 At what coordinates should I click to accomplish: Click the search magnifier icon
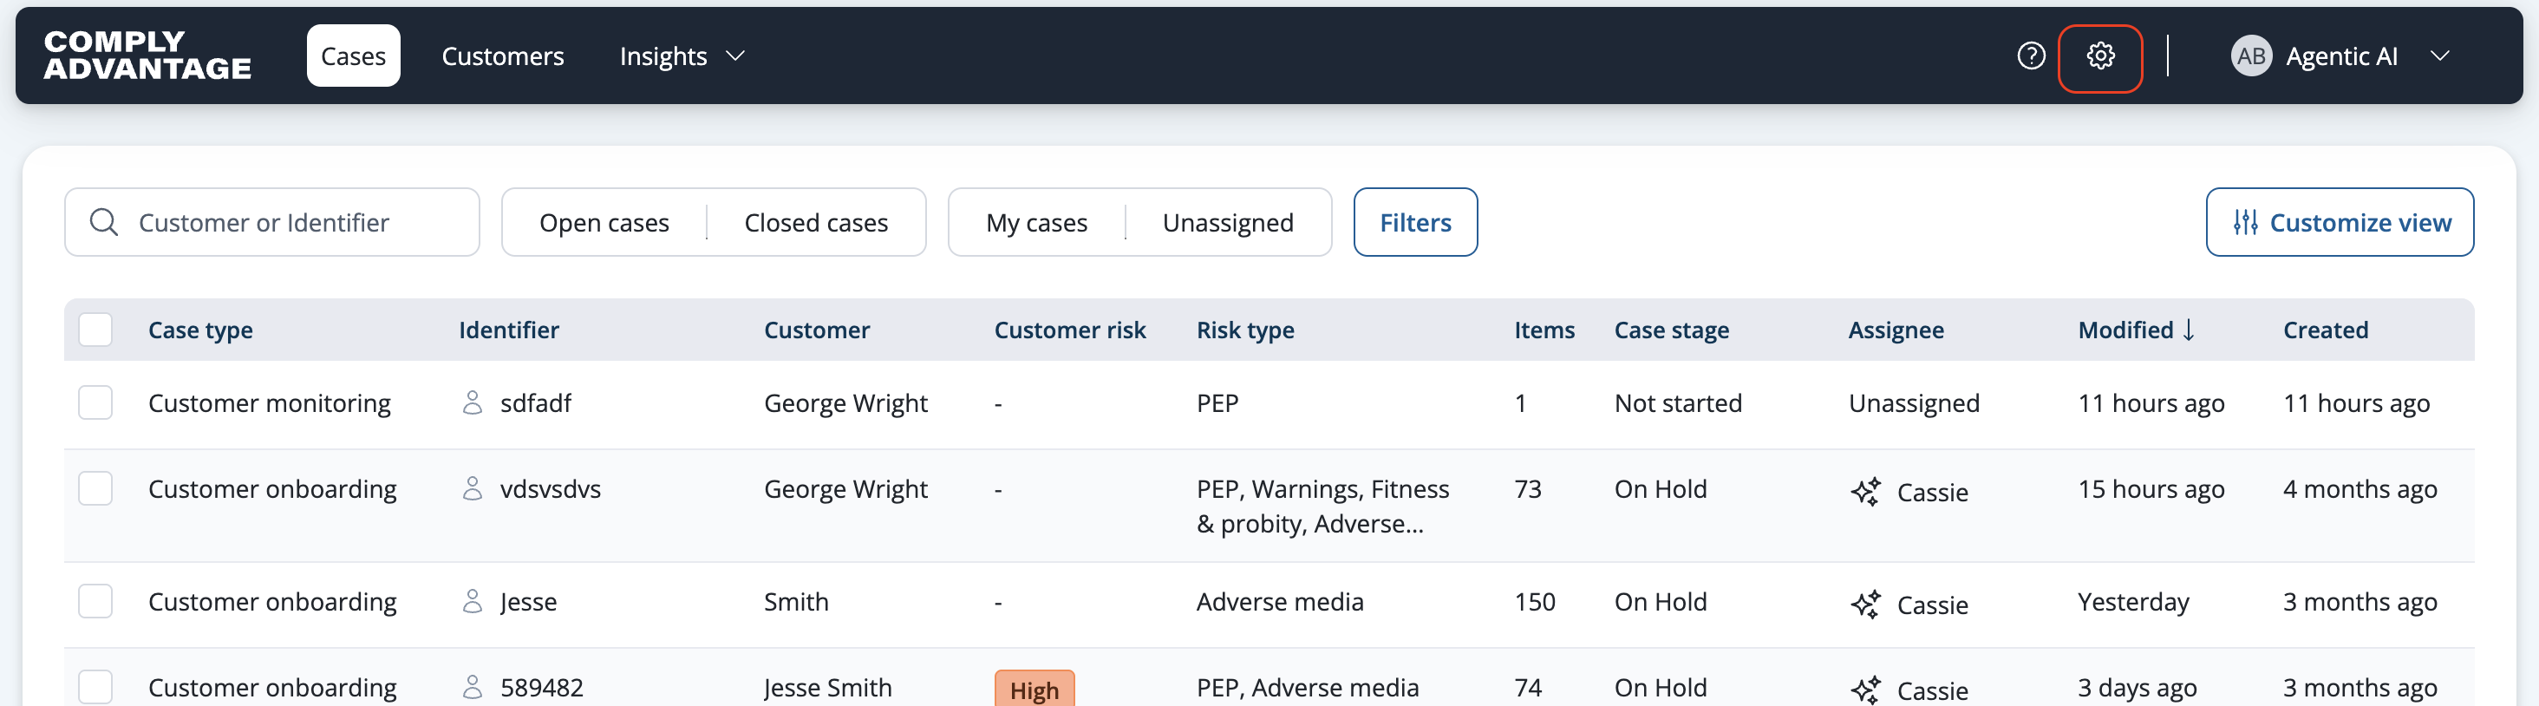point(103,223)
